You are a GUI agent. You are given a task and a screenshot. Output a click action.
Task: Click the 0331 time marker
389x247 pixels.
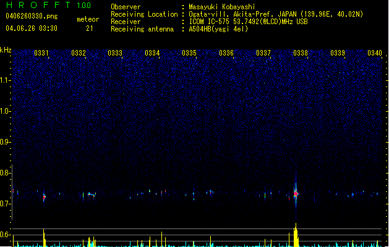pos(41,53)
